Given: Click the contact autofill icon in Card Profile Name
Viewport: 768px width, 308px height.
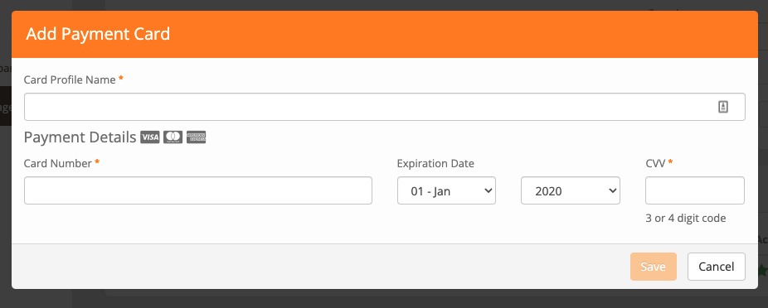Looking at the screenshot, I should click(x=723, y=107).
